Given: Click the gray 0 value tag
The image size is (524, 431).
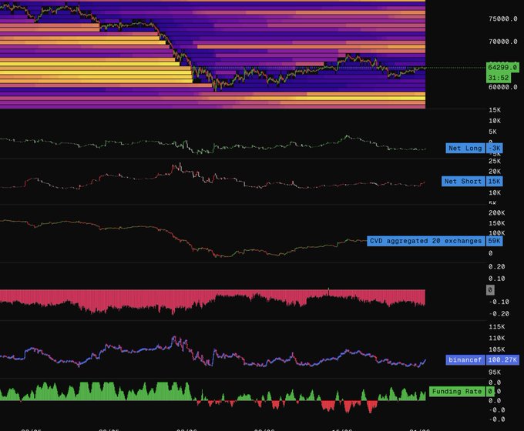Looking at the screenshot, I should pyautogui.click(x=490, y=290).
